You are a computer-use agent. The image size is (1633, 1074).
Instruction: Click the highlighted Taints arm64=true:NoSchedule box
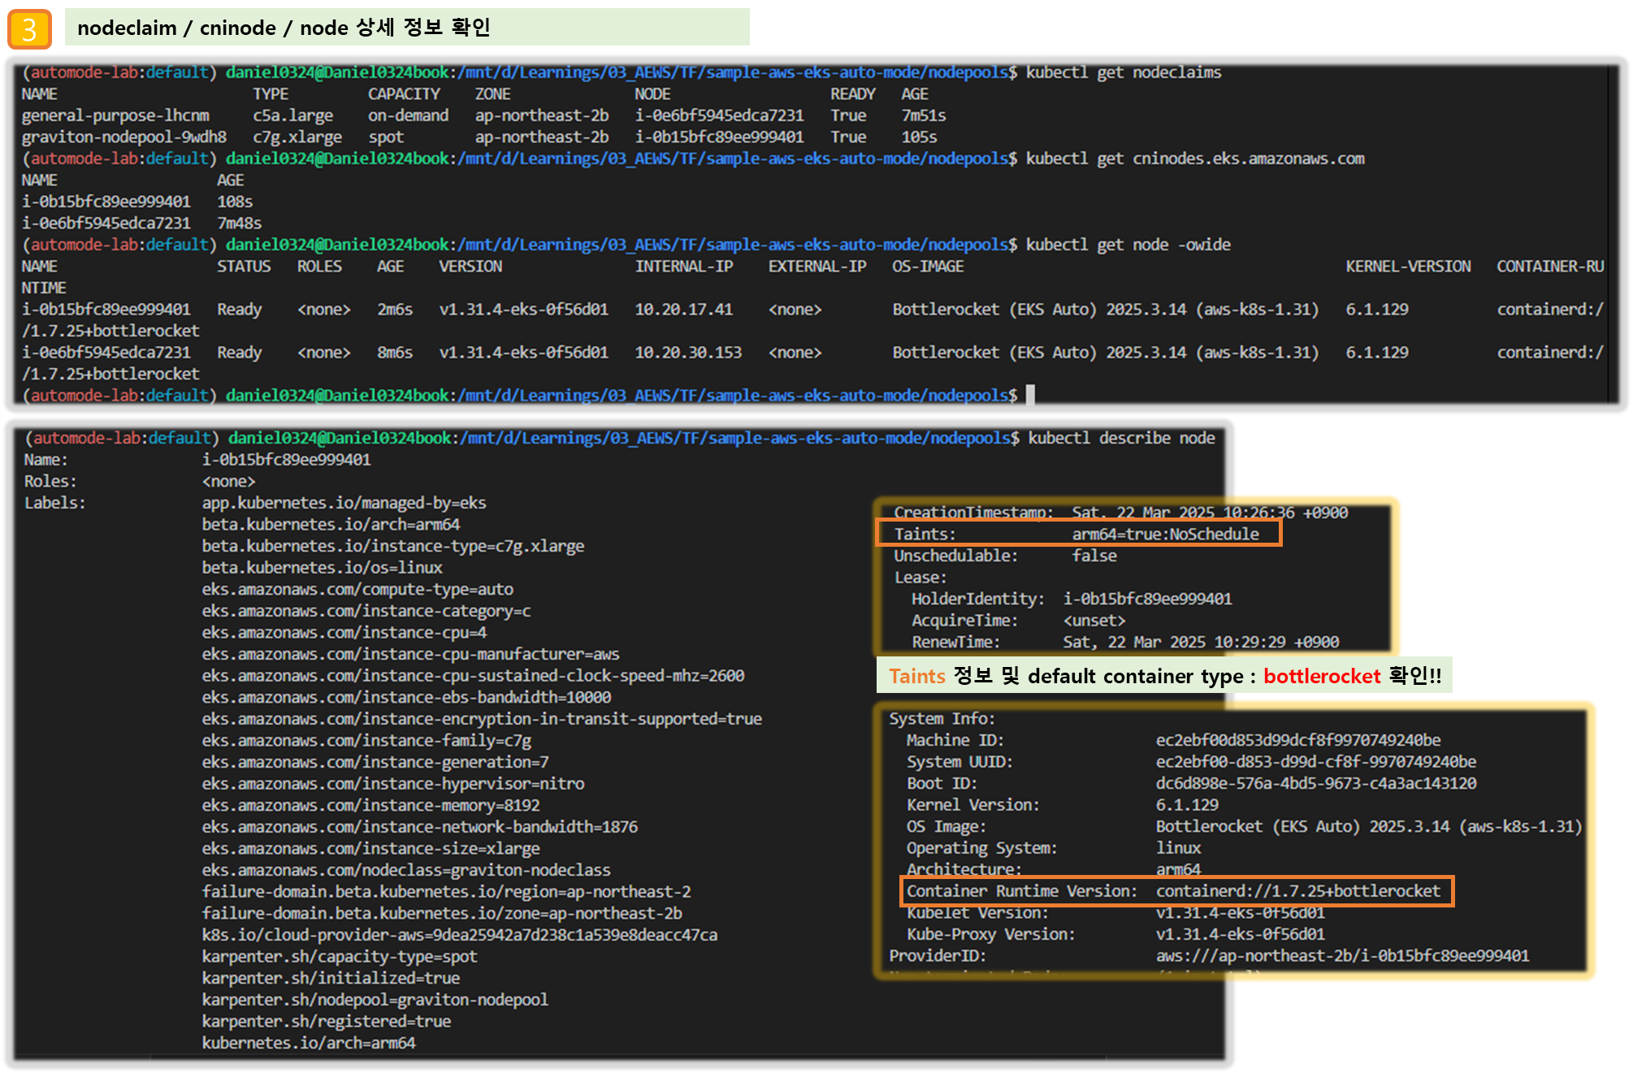pyautogui.click(x=1079, y=534)
